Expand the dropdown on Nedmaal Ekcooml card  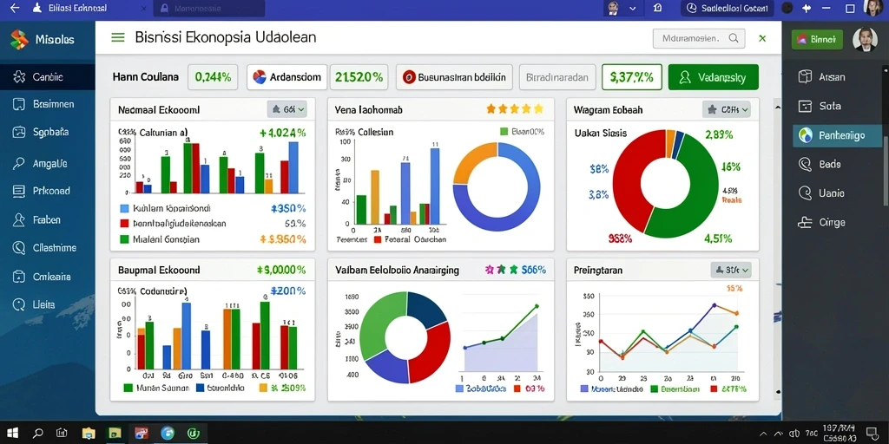pyautogui.click(x=286, y=109)
